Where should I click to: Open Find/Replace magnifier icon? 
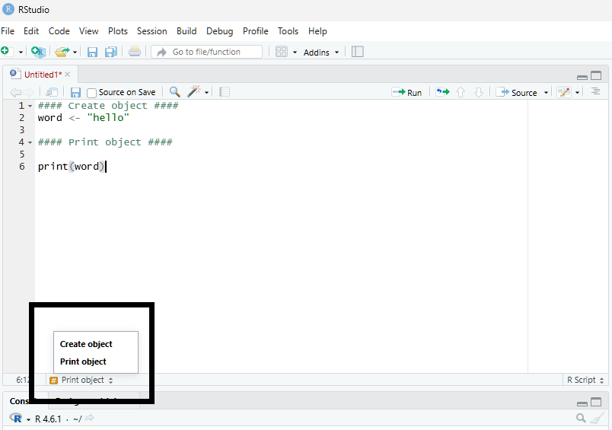tap(175, 92)
